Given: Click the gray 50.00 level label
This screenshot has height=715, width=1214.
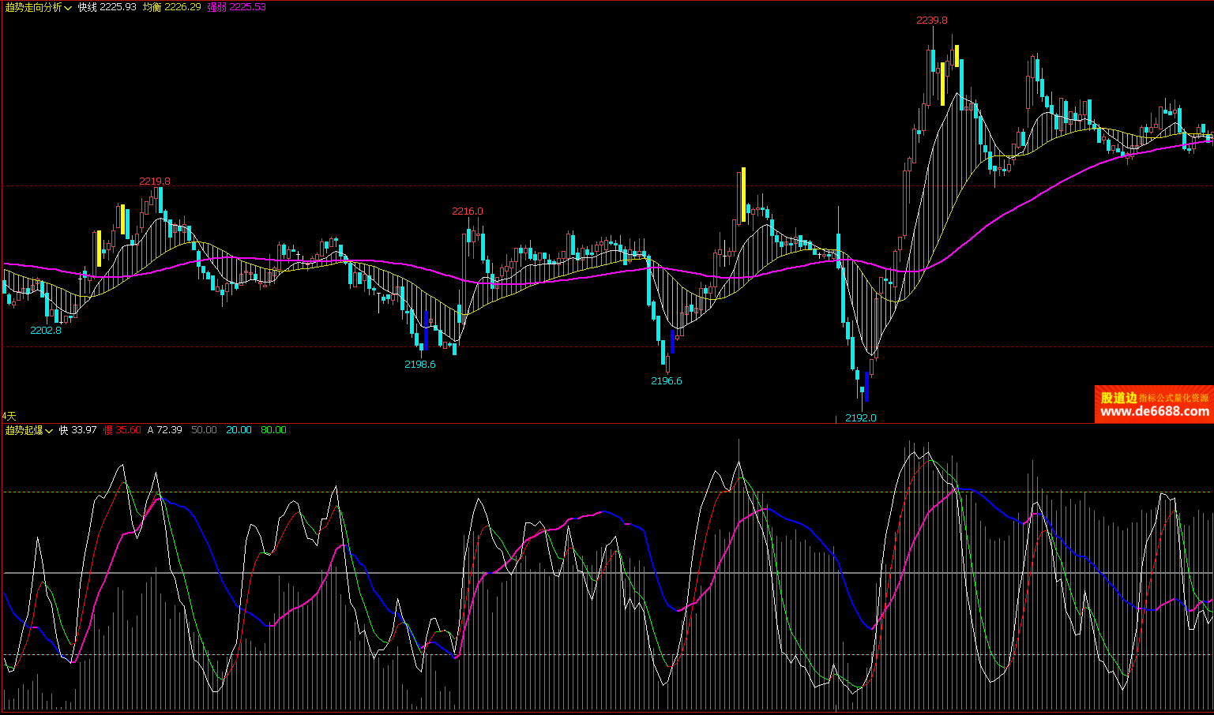Looking at the screenshot, I should (x=204, y=430).
